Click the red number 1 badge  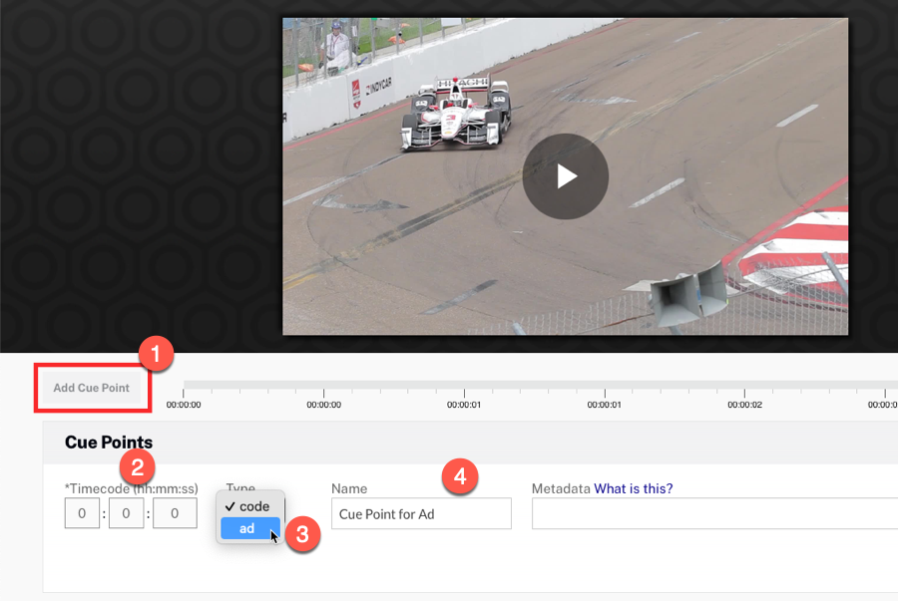tap(157, 355)
